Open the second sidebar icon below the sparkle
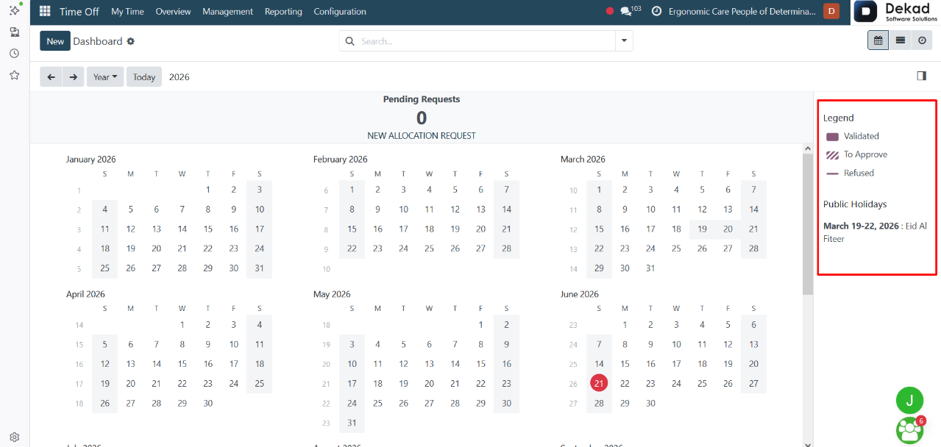Image resolution: width=941 pixels, height=447 pixels. 14,32
